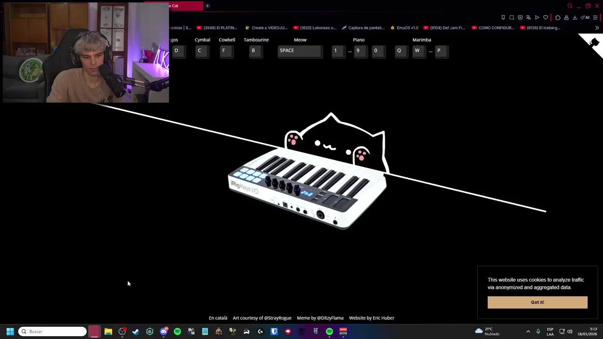Click the translate page icon
The height and width of the screenshot is (339, 603).
tap(529, 17)
